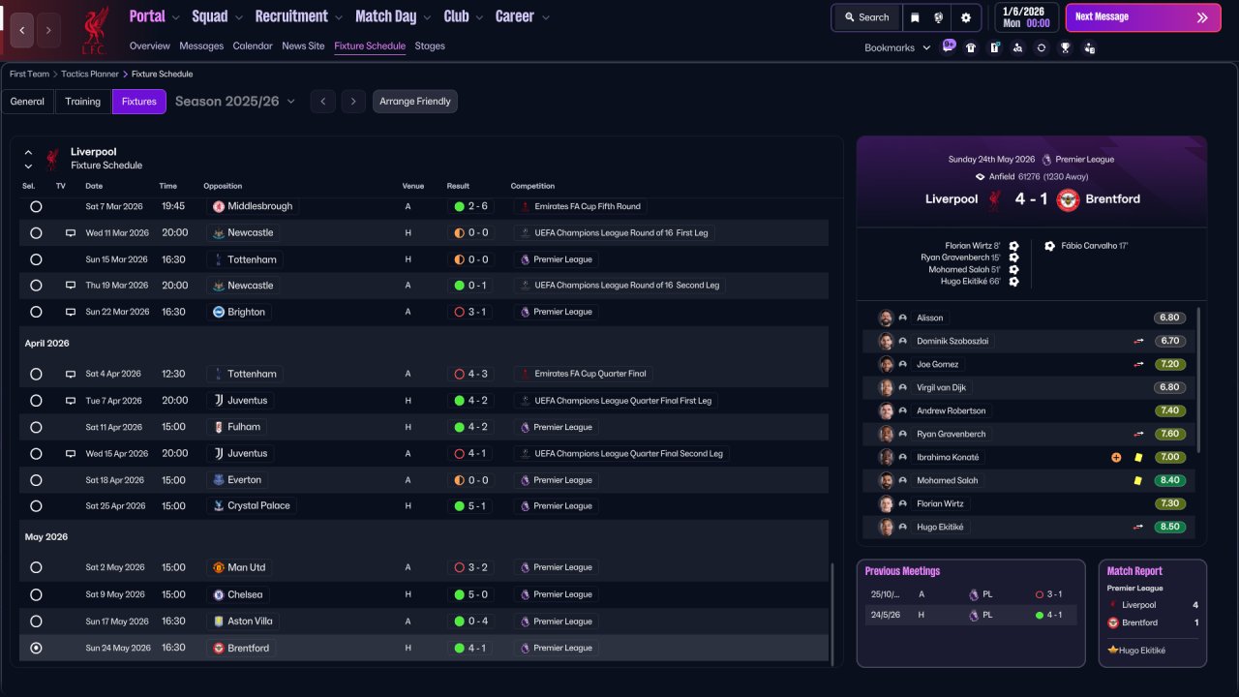Click the star icon next to Hugo Ekitiké
Viewport: 1239px width, 697px height.
pos(1113,651)
